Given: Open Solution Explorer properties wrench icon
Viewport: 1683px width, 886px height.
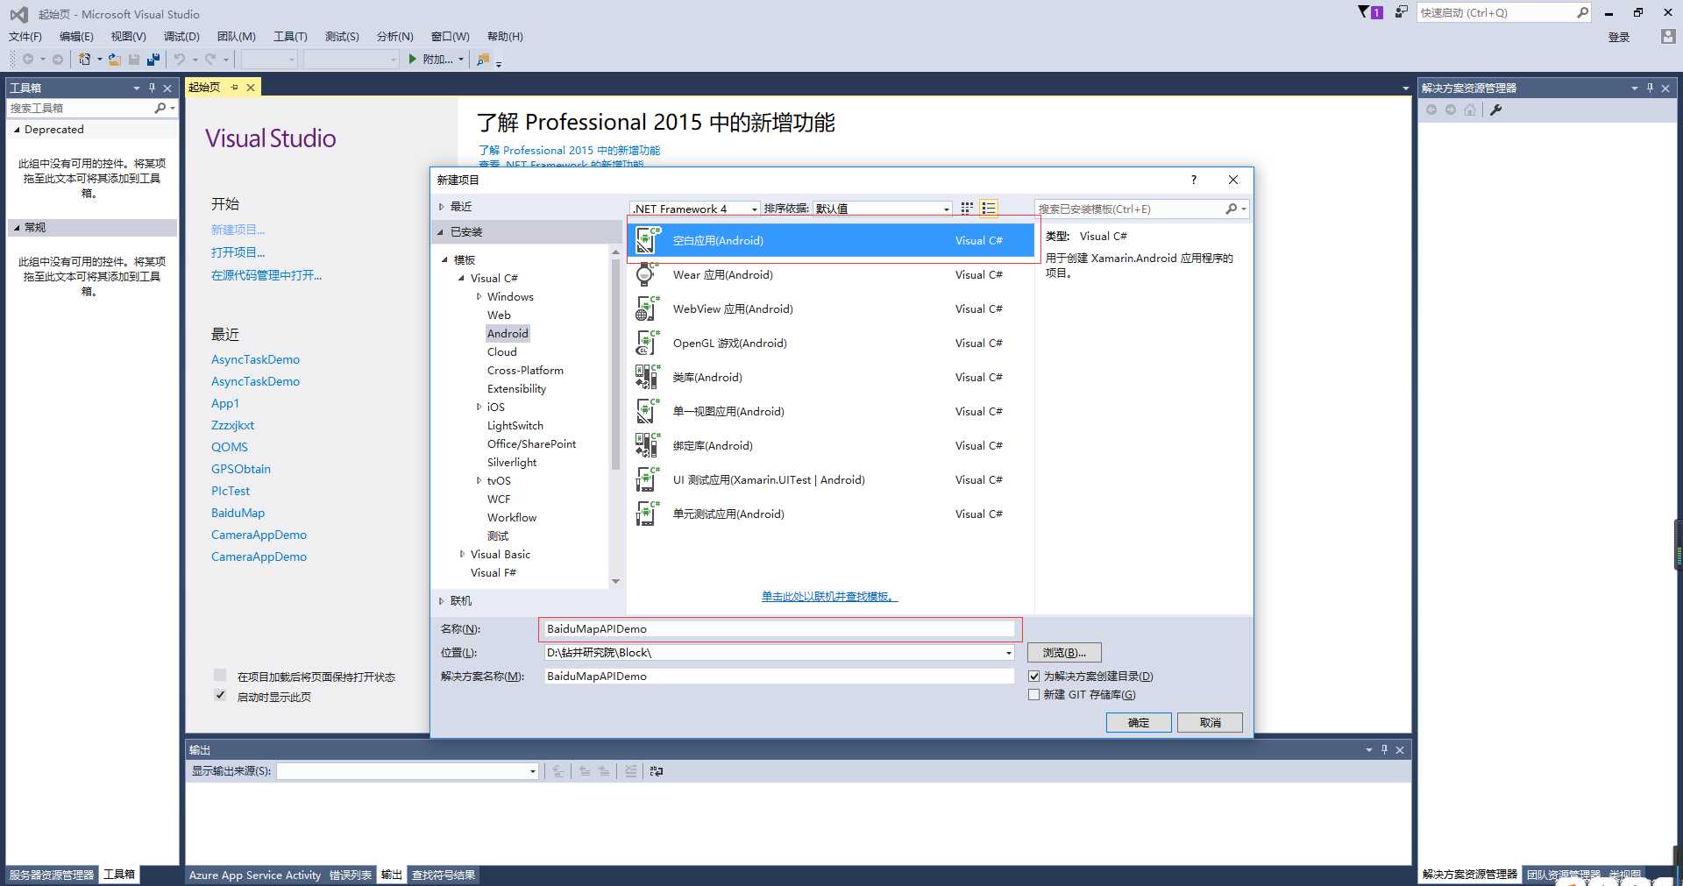Looking at the screenshot, I should click(x=1496, y=110).
